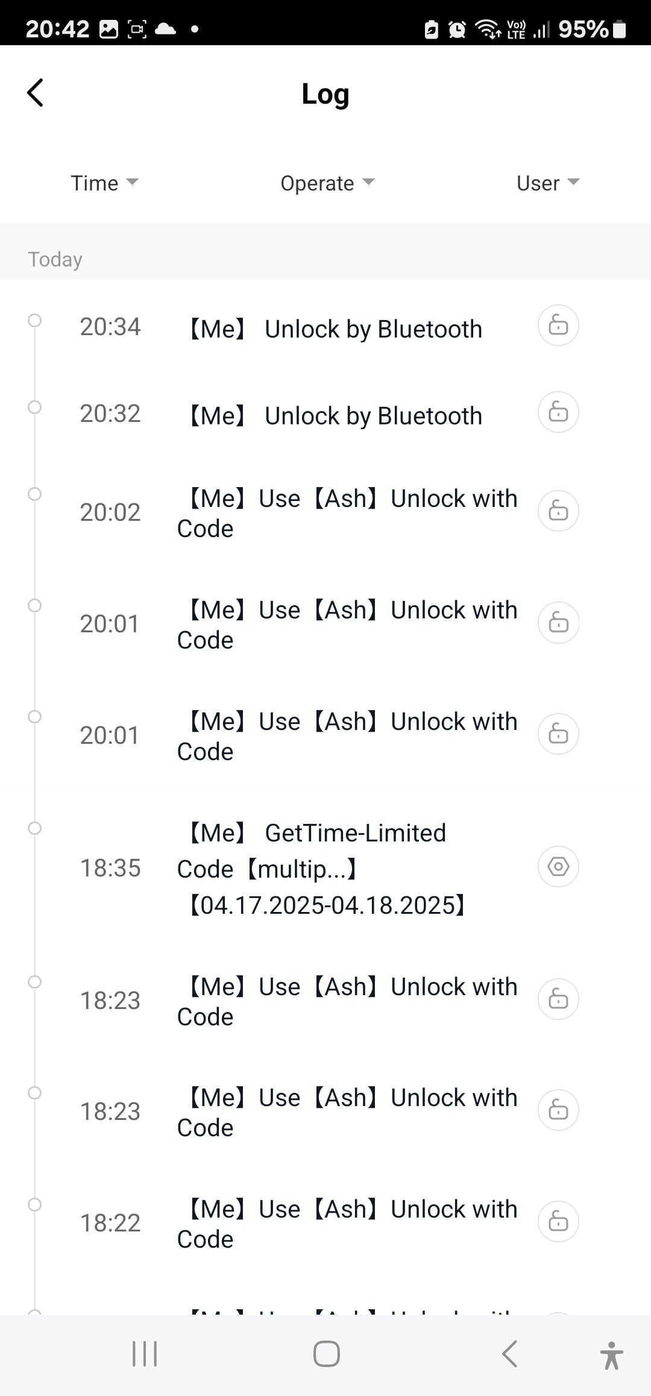This screenshot has height=1396, width=651.
Task: Tap unlock icon on 20:02 entry
Action: click(558, 511)
